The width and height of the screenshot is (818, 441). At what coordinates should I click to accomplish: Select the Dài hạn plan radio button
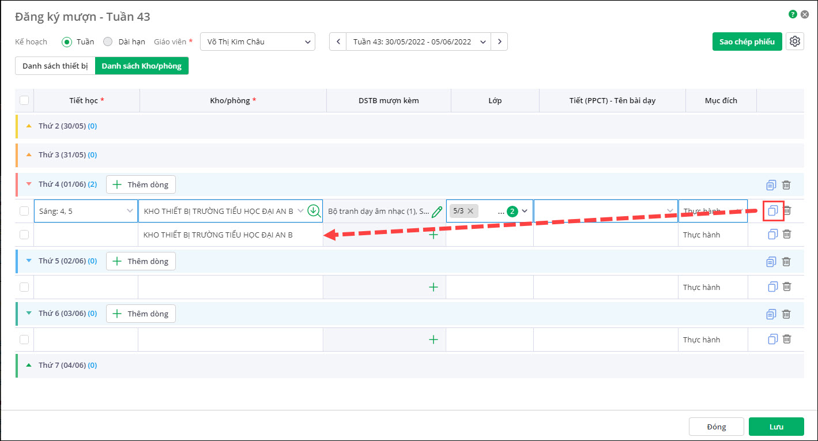[108, 42]
